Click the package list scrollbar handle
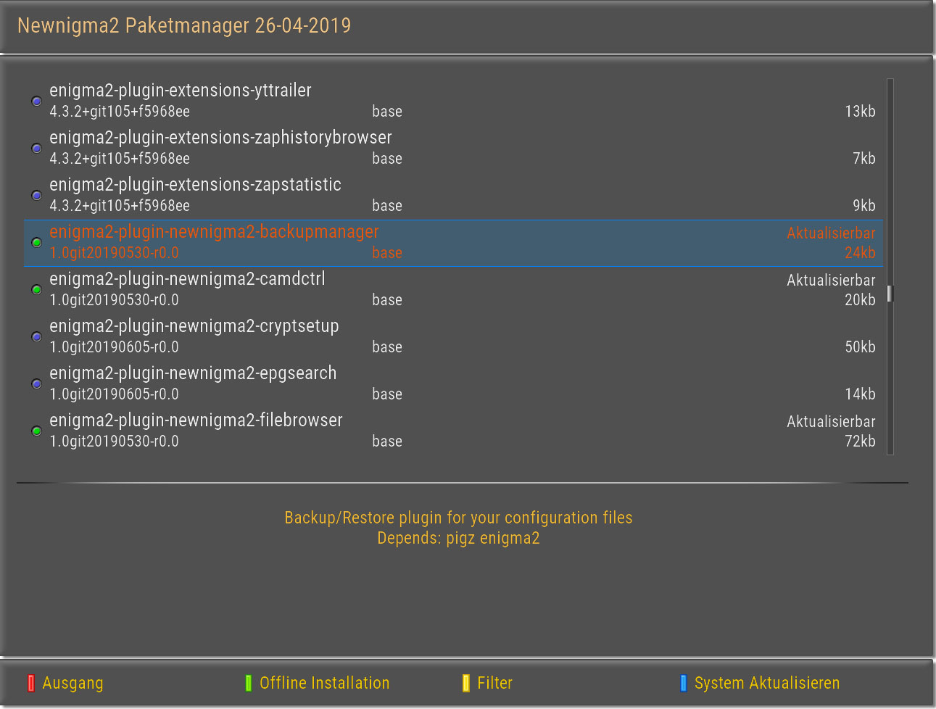 pyautogui.click(x=890, y=294)
